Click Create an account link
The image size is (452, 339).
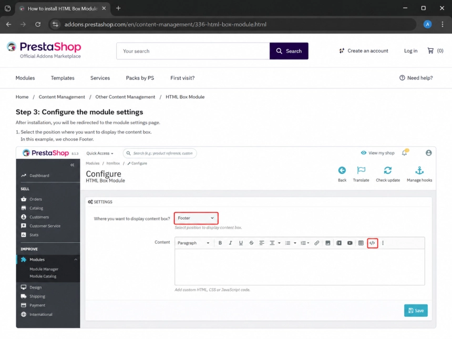(x=364, y=51)
